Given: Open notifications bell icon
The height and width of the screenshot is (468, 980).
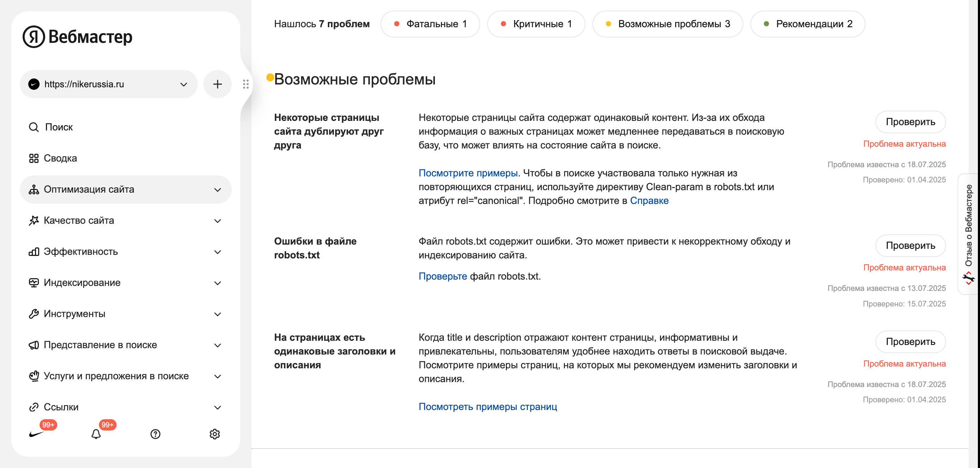Looking at the screenshot, I should [x=96, y=434].
